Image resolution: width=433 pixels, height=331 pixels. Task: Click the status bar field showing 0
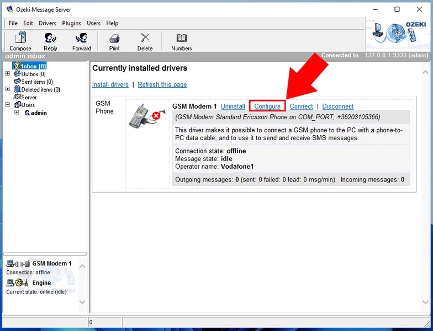click(105, 322)
